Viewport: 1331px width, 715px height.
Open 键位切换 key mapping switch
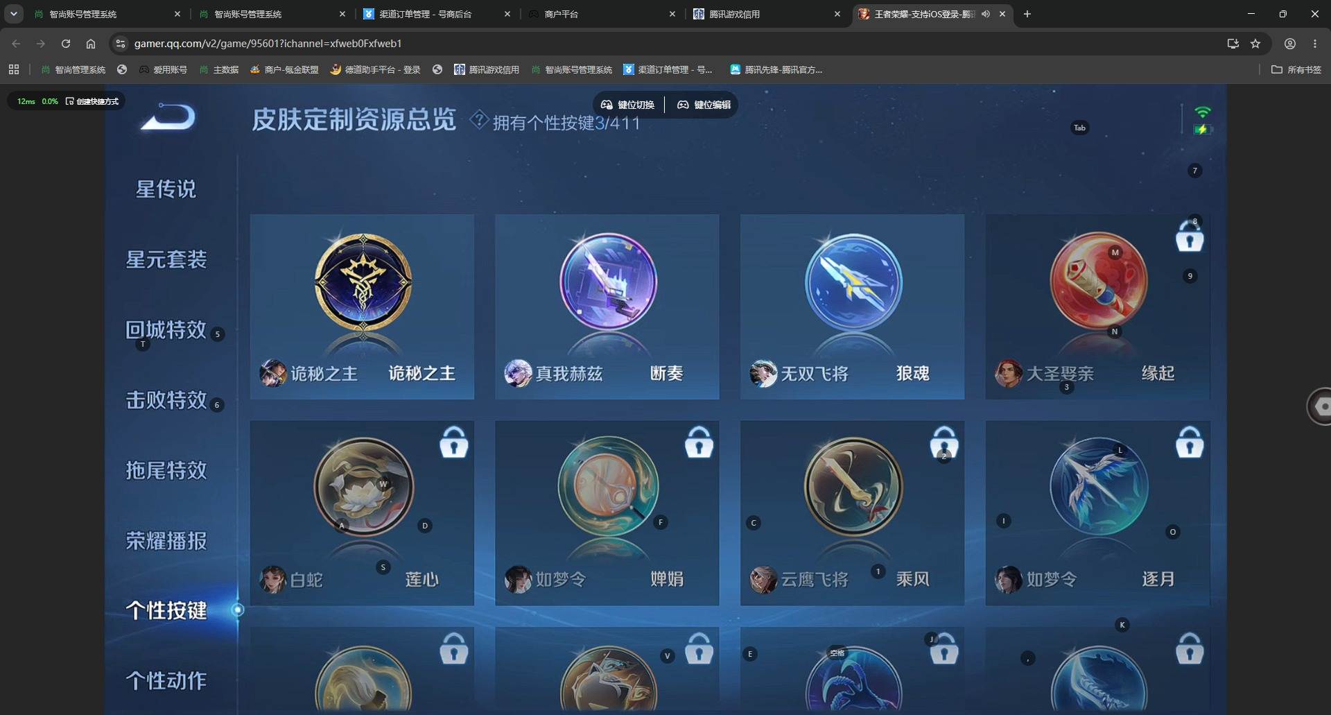[x=627, y=105]
